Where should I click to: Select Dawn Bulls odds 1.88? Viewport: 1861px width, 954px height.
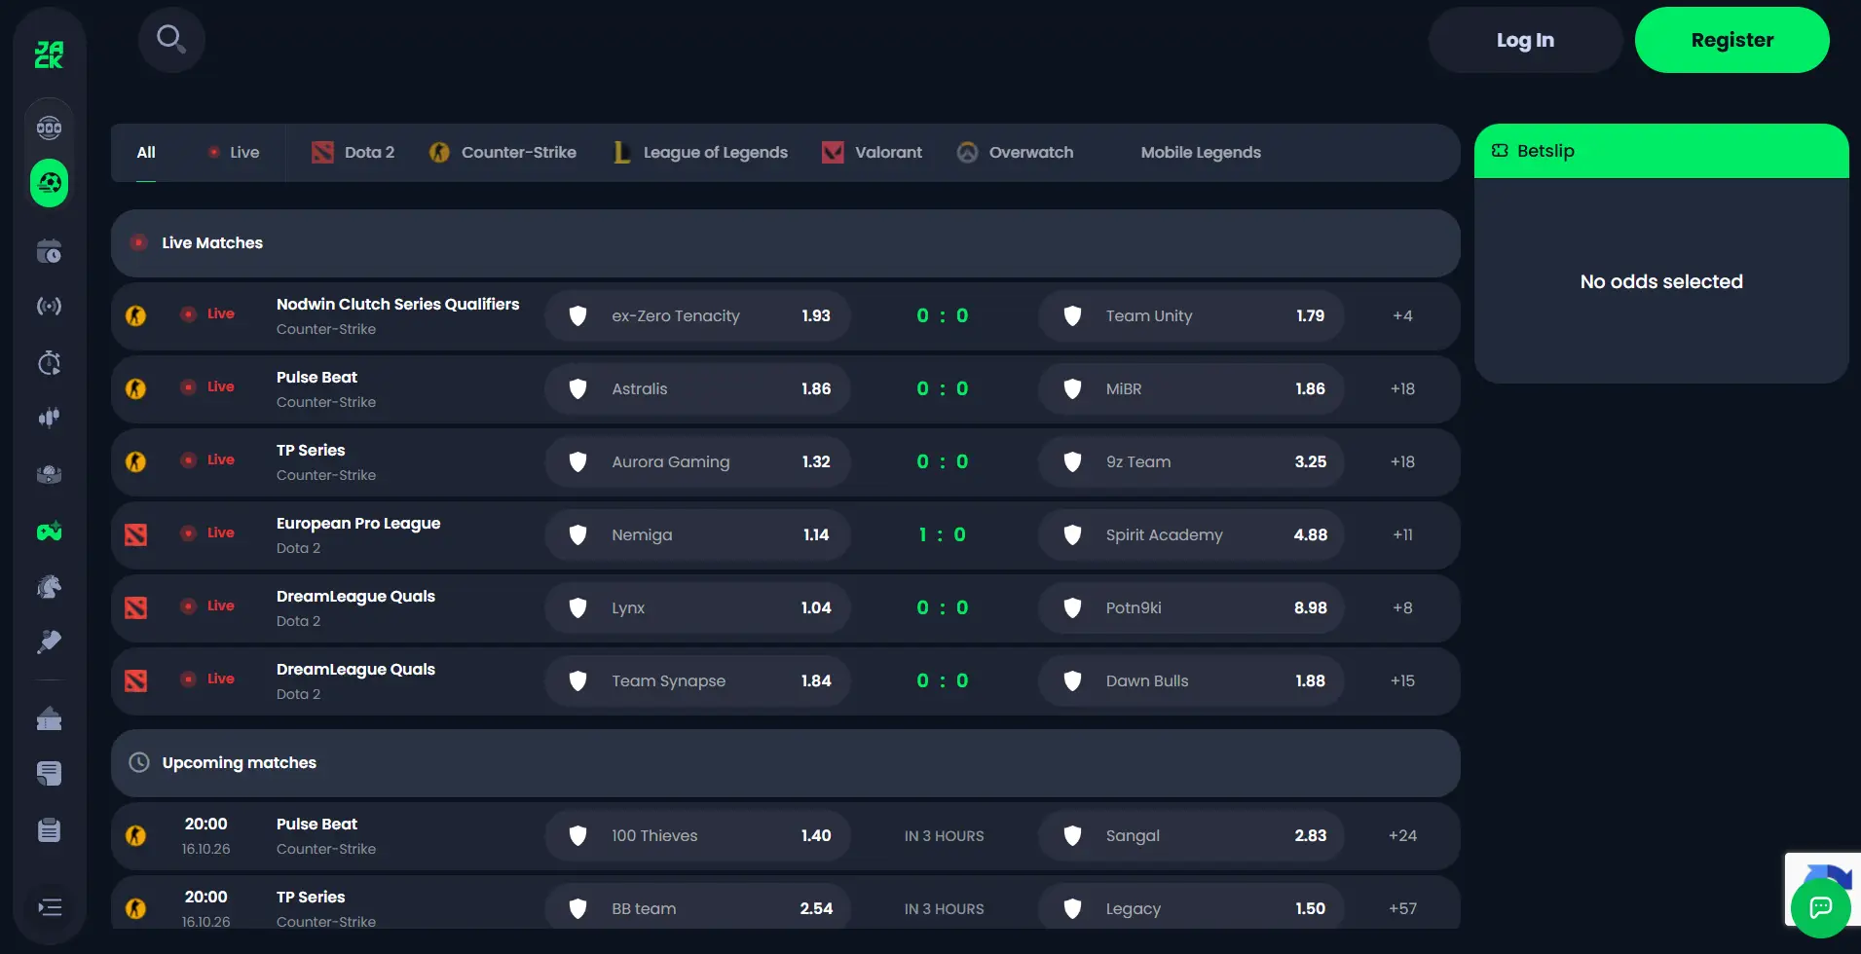click(1191, 680)
